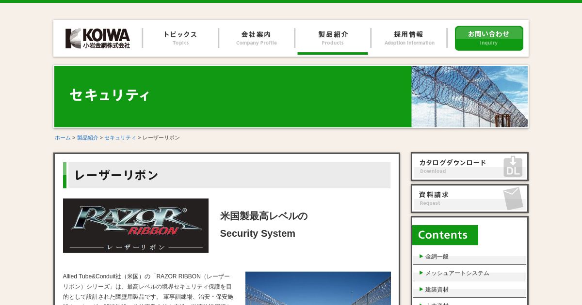
Task: Click the razor wire fence photo in article
Action: coord(318,289)
